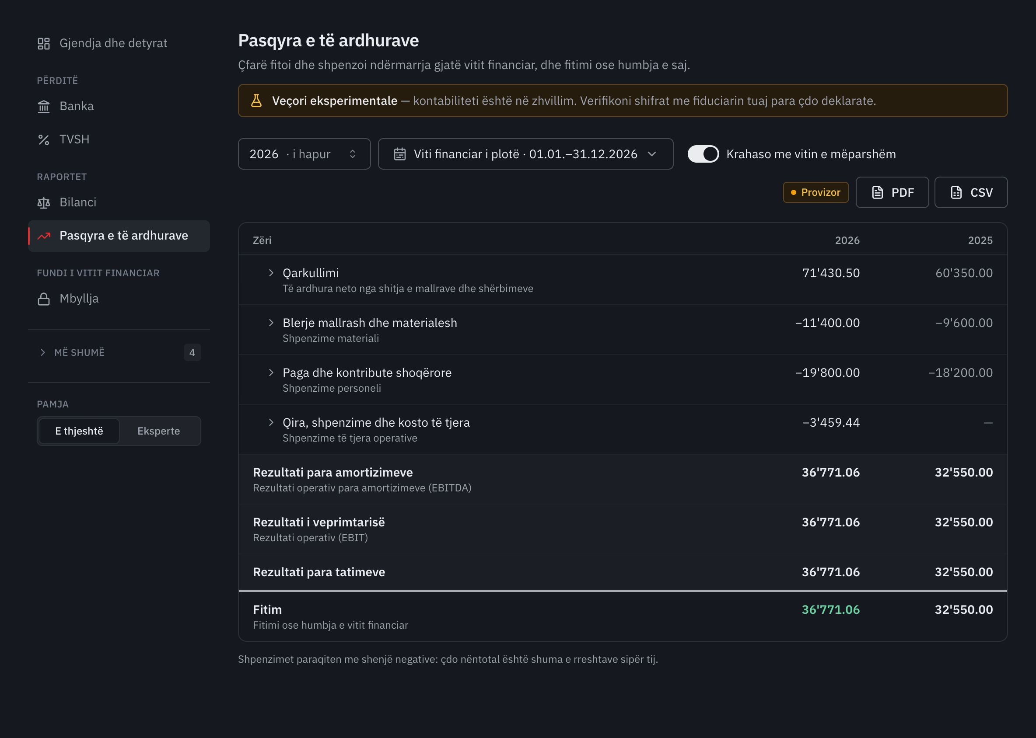Image resolution: width=1036 pixels, height=738 pixels.
Task: Expand Blerje mallrash dhe materialesh row
Action: pos(271,323)
